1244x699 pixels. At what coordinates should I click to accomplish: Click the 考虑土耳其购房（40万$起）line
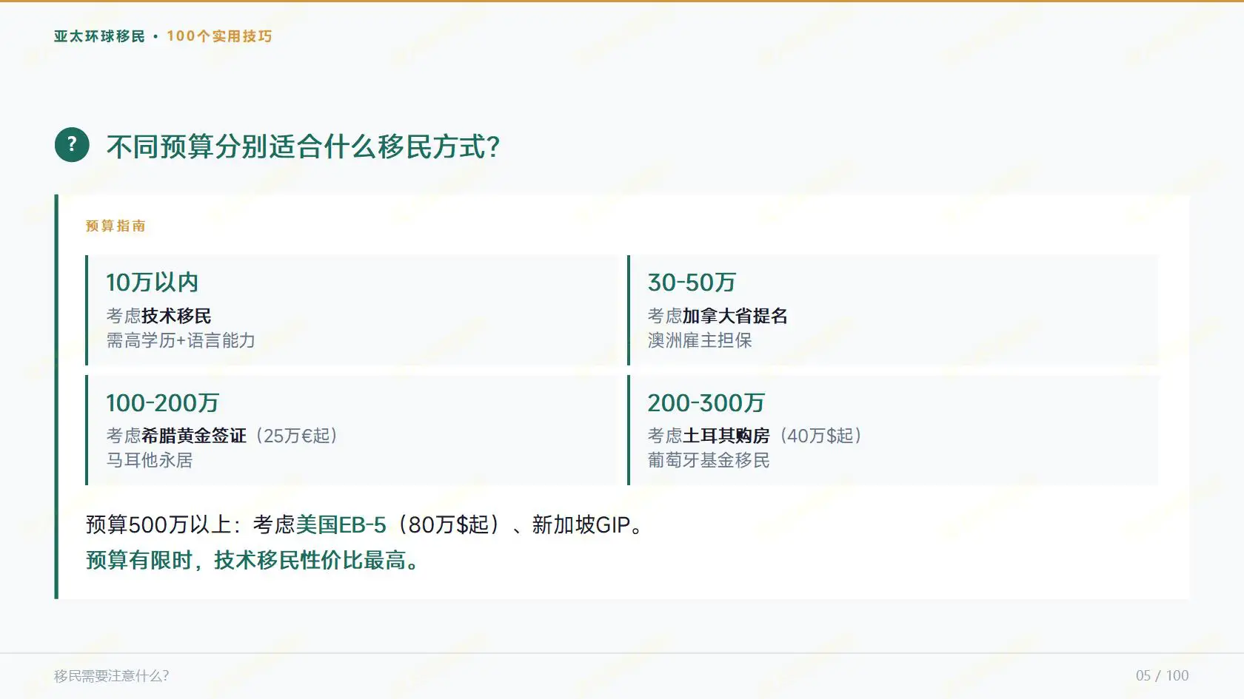point(755,436)
